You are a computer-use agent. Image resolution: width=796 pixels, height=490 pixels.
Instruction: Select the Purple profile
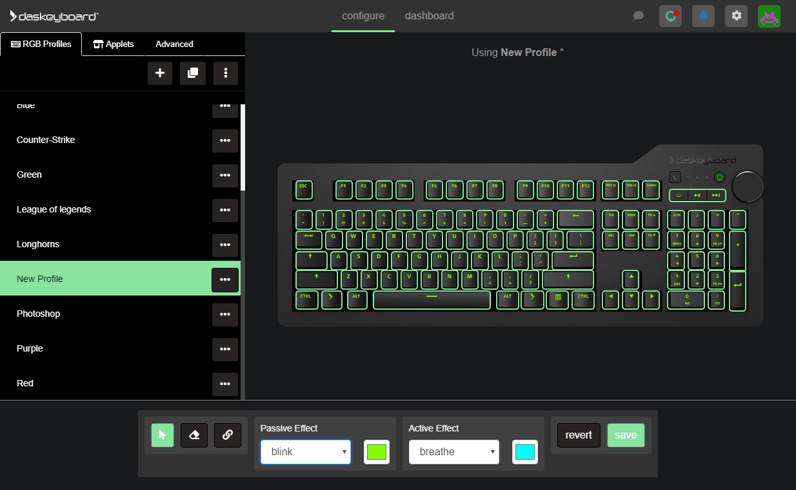tap(120, 349)
